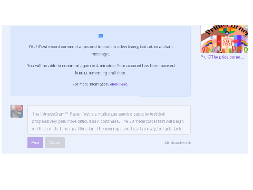Click the "in 30 seconds" line of comment text
Image resolution: width=253 pixels, height=190 pixels.
[x=108, y=129]
